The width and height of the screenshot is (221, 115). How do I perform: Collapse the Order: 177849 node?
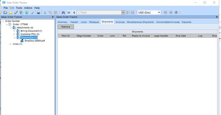click(x=7, y=25)
